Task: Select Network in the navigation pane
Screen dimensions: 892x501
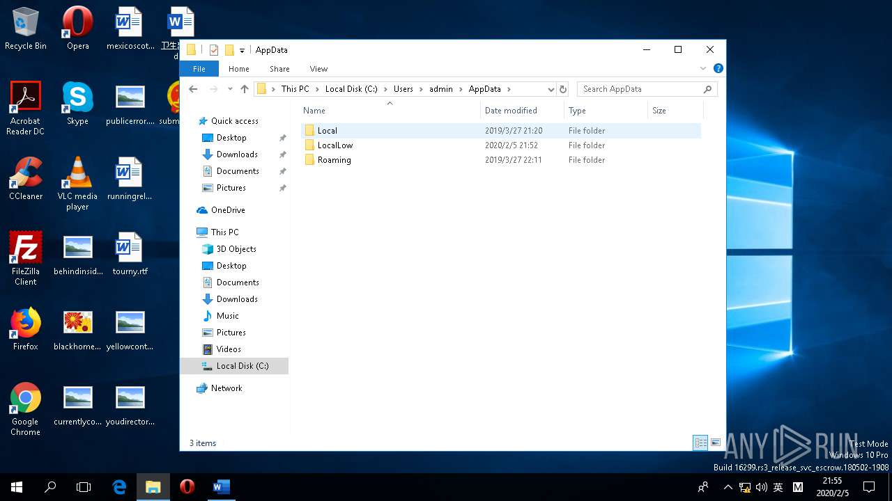Action: point(226,388)
